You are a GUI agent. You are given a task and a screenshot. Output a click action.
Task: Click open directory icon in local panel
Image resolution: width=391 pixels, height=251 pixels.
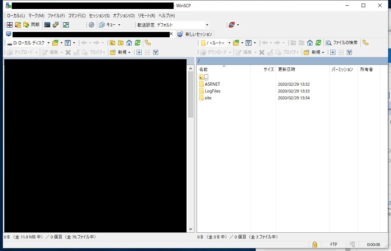[x=55, y=43]
